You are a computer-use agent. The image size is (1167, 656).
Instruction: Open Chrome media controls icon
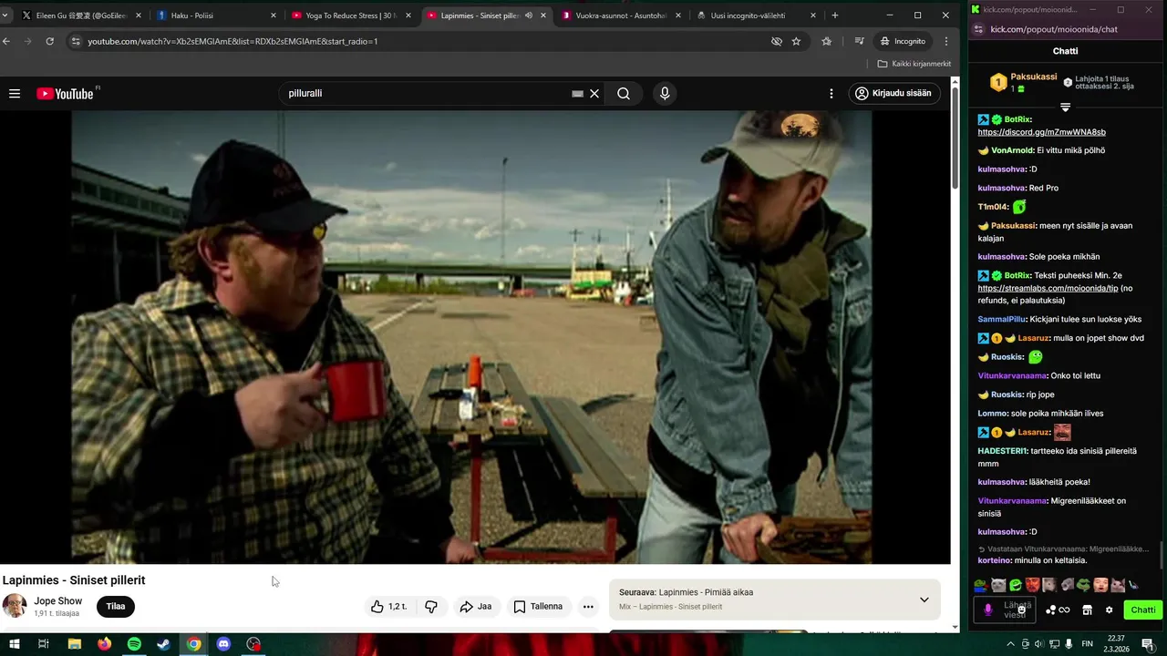[x=859, y=41]
